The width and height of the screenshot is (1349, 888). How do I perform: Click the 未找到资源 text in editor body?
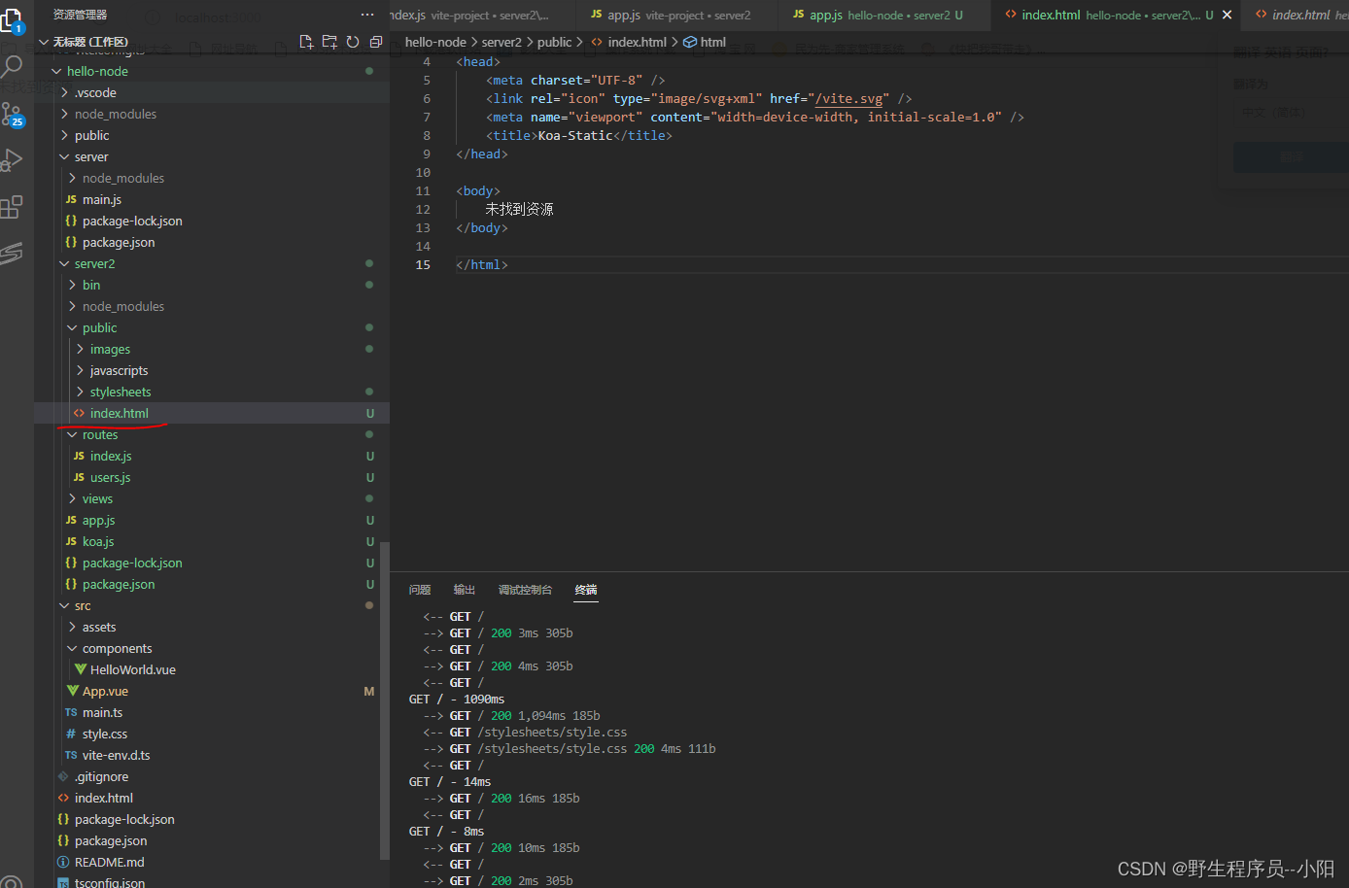pos(519,209)
